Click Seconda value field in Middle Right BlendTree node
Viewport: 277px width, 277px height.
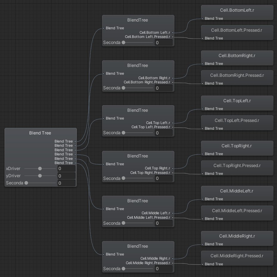pyautogui.click(x=164, y=269)
